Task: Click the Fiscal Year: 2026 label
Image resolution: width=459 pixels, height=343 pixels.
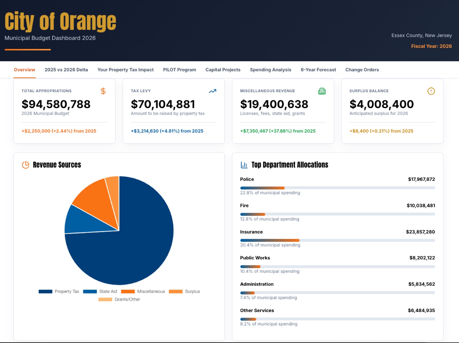Action: click(431, 46)
